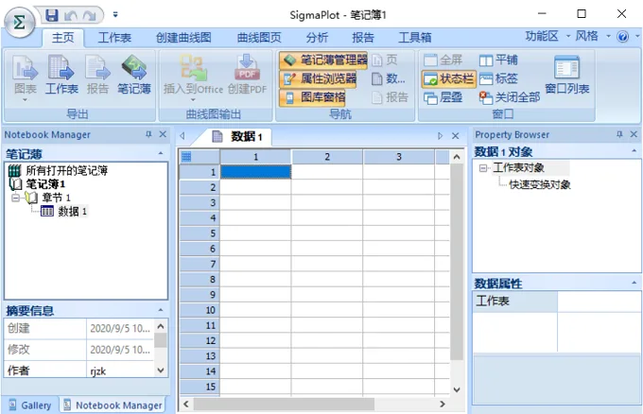
Task: Click the SigmaPlot application sigma button
Action: (x=19, y=22)
